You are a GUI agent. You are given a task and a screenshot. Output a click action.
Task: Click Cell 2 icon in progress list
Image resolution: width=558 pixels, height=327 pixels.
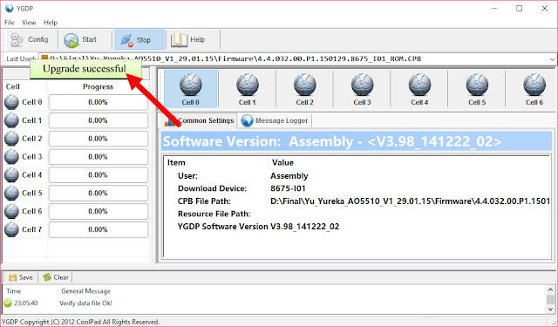click(x=11, y=139)
